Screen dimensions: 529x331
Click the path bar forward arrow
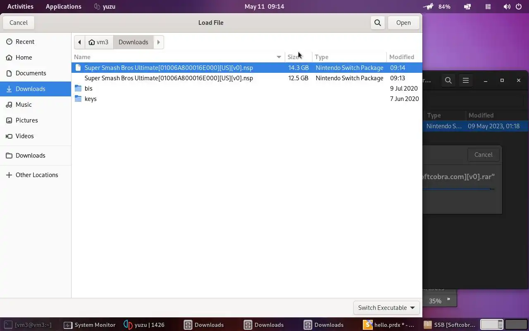(158, 42)
